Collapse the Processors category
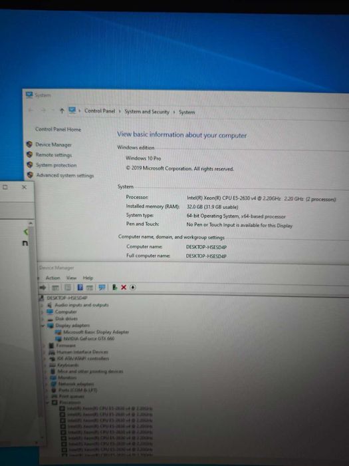Screen dimensions: 349x466 click(x=47, y=402)
